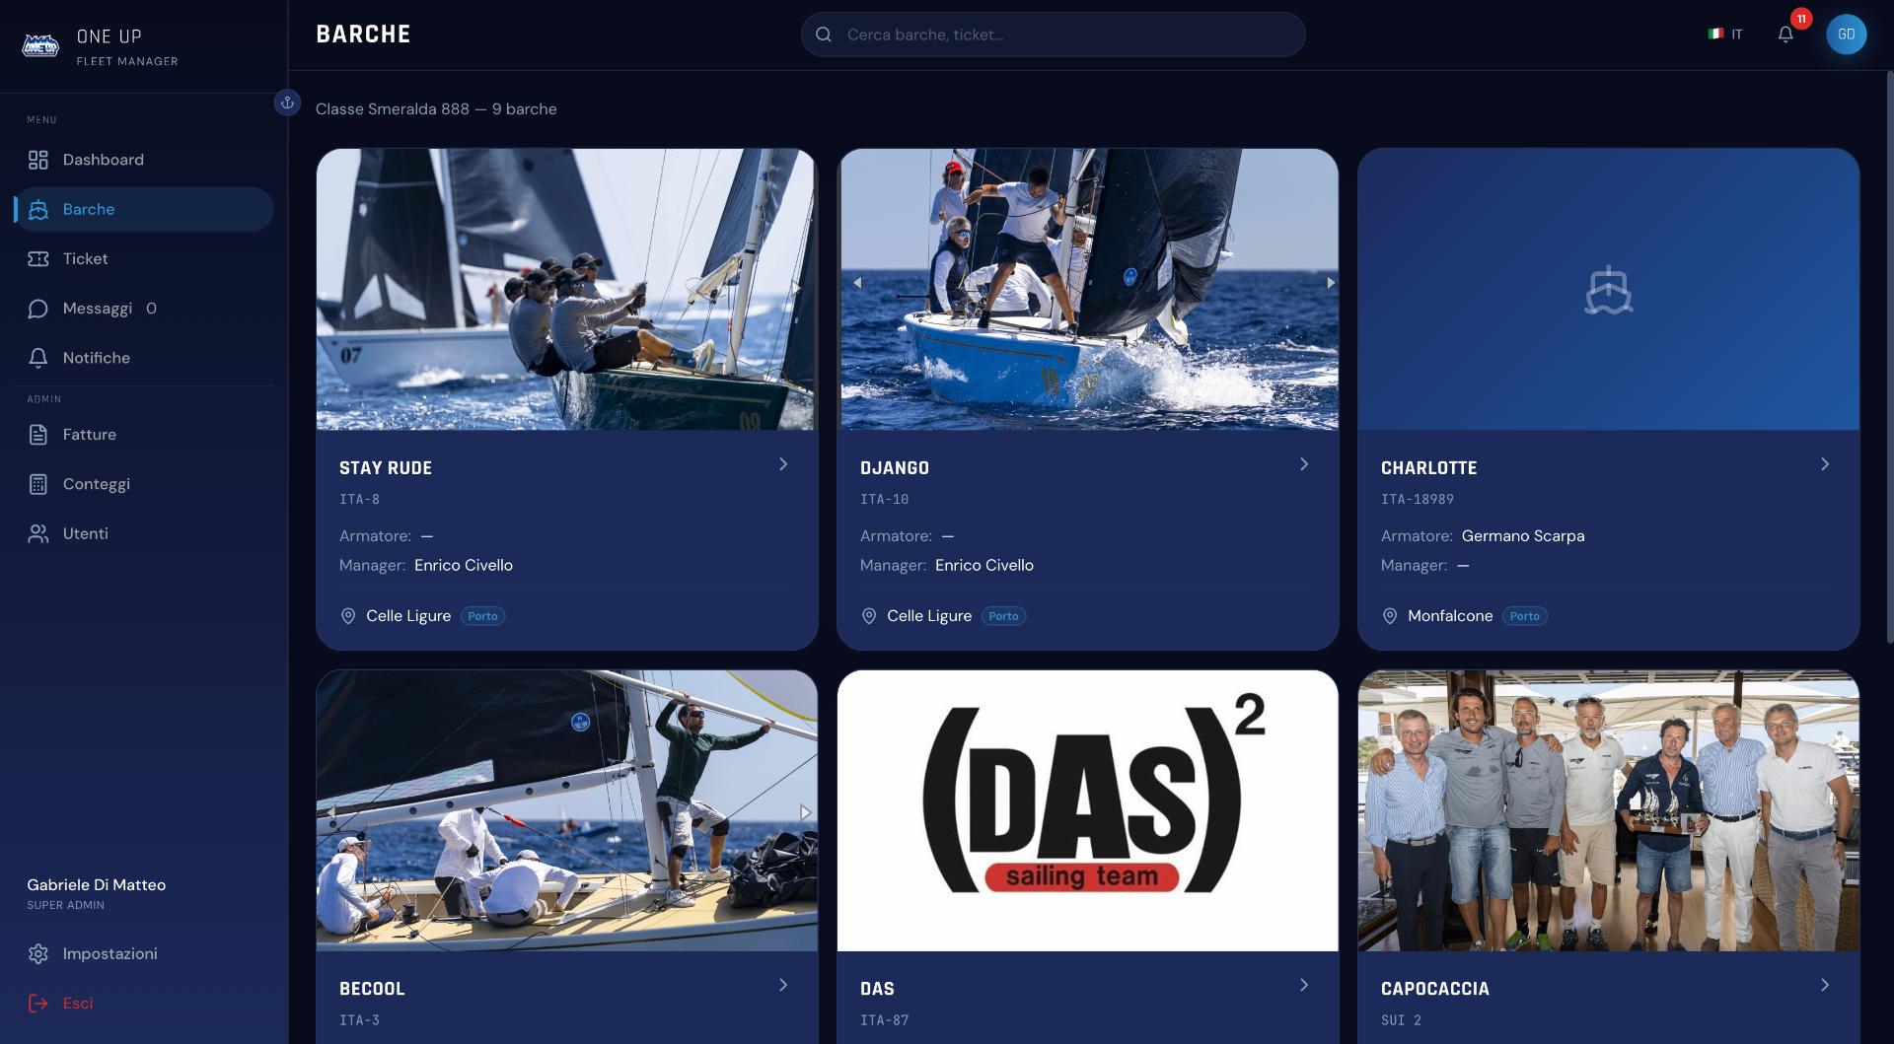
Task: Select Barche in the sidebar menu
Action: click(x=144, y=209)
